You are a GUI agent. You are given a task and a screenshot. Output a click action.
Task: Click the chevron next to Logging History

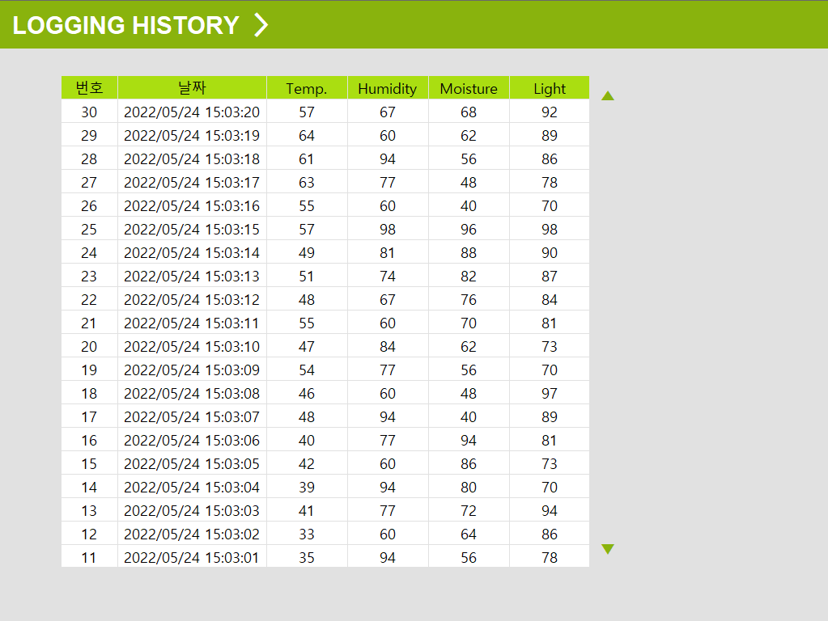tap(261, 25)
